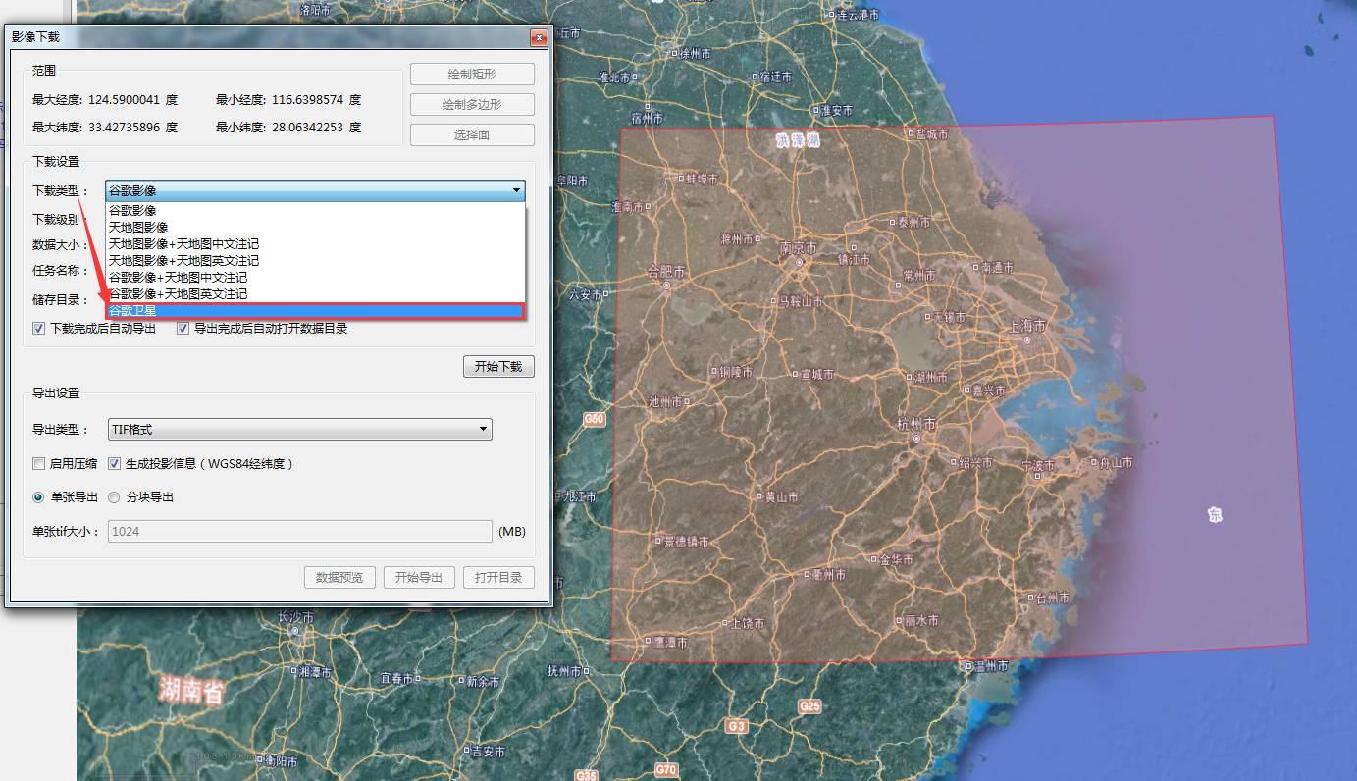
Task: Toggle 导出完成后自动打开数据目录 checkbox
Action: coord(183,329)
